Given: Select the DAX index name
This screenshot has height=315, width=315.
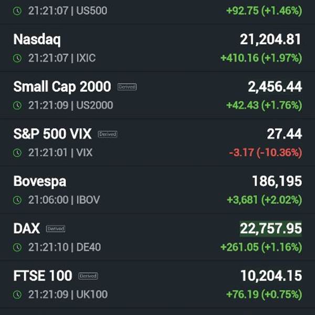Looking at the screenshot, I should coord(26,228).
